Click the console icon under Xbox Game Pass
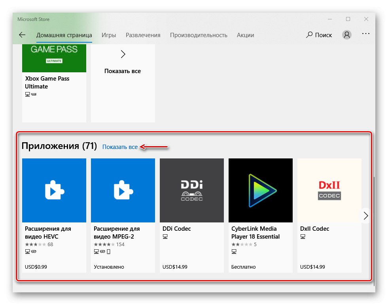This screenshot has height=305, width=388. (x=34, y=94)
